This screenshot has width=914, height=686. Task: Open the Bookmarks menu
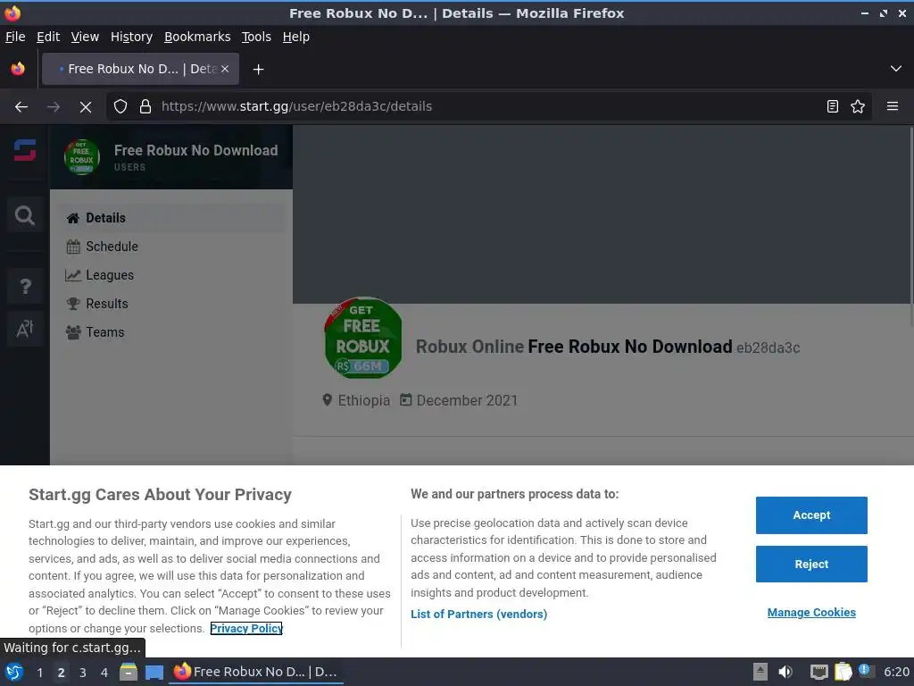click(197, 37)
